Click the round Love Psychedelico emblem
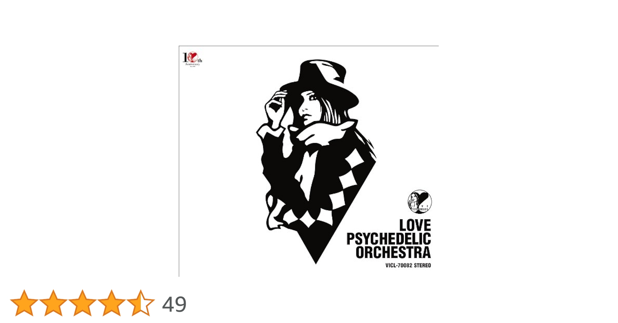The width and height of the screenshot is (618, 323). tap(420, 202)
